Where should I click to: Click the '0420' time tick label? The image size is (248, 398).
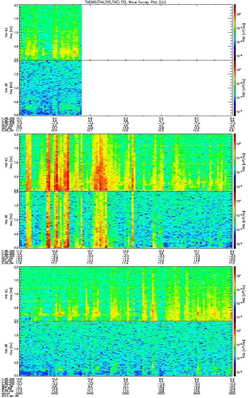tap(55, 393)
